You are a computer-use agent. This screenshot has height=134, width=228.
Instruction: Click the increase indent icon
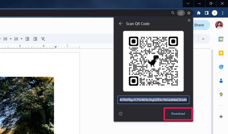pyautogui.click(x=35, y=39)
